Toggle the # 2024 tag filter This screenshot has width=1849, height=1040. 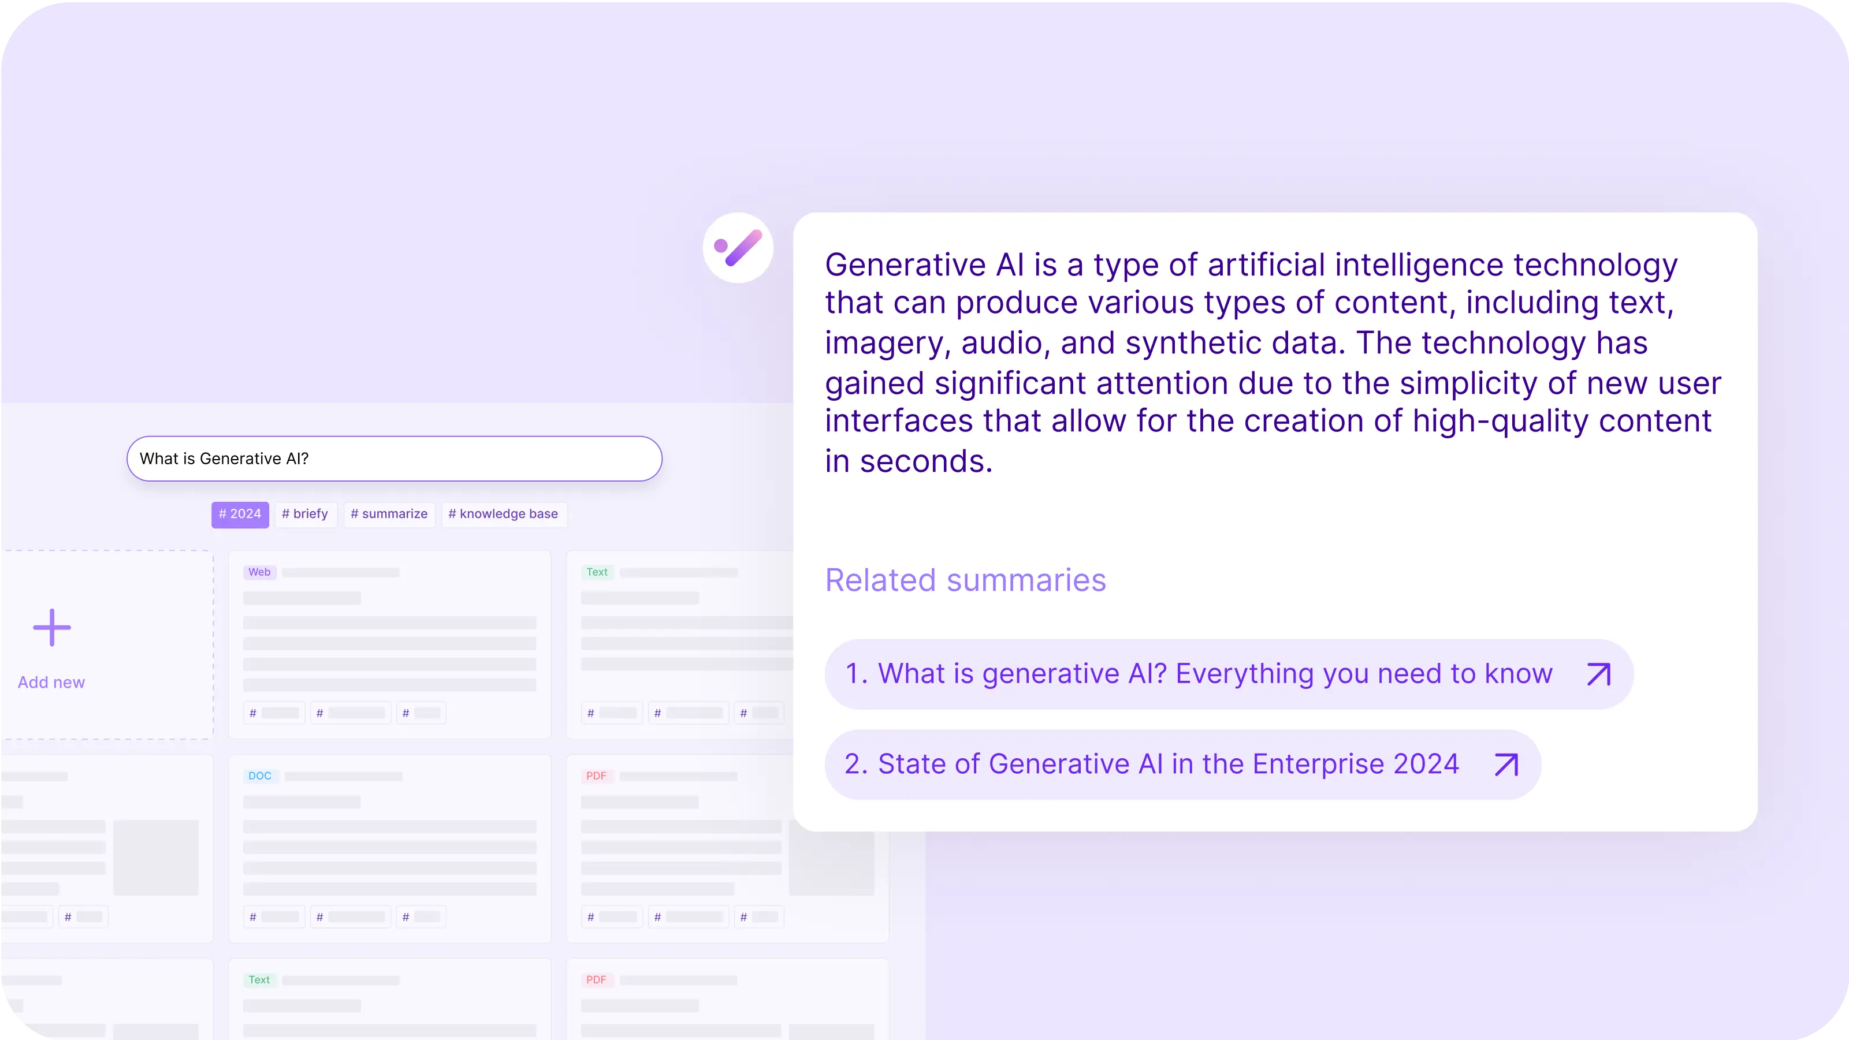tap(240, 514)
